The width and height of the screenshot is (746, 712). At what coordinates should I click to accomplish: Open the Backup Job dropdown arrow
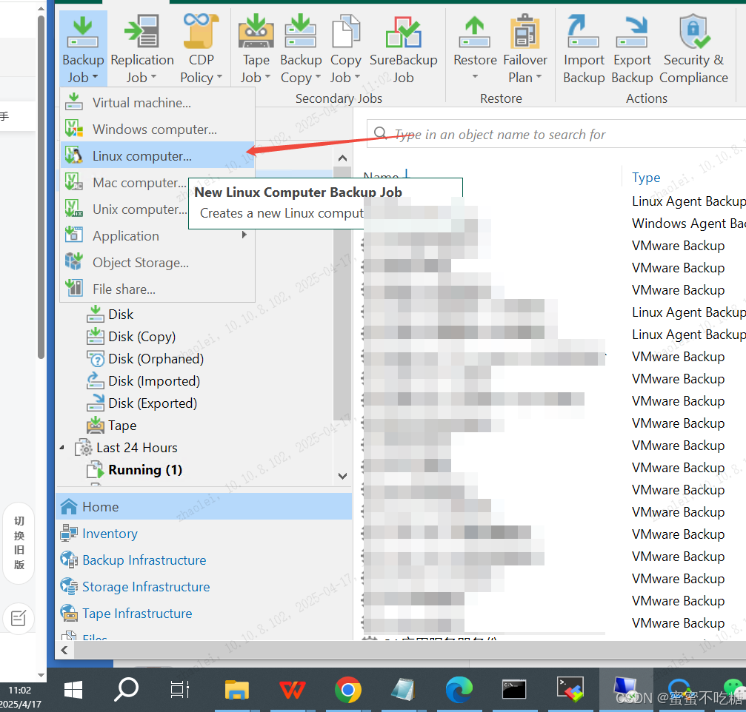click(95, 77)
